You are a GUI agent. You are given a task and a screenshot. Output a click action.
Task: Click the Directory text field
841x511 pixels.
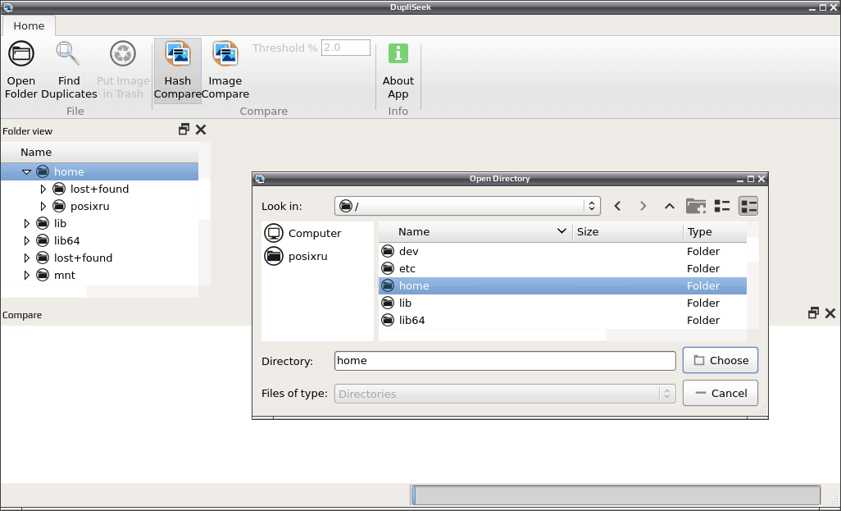click(x=505, y=361)
